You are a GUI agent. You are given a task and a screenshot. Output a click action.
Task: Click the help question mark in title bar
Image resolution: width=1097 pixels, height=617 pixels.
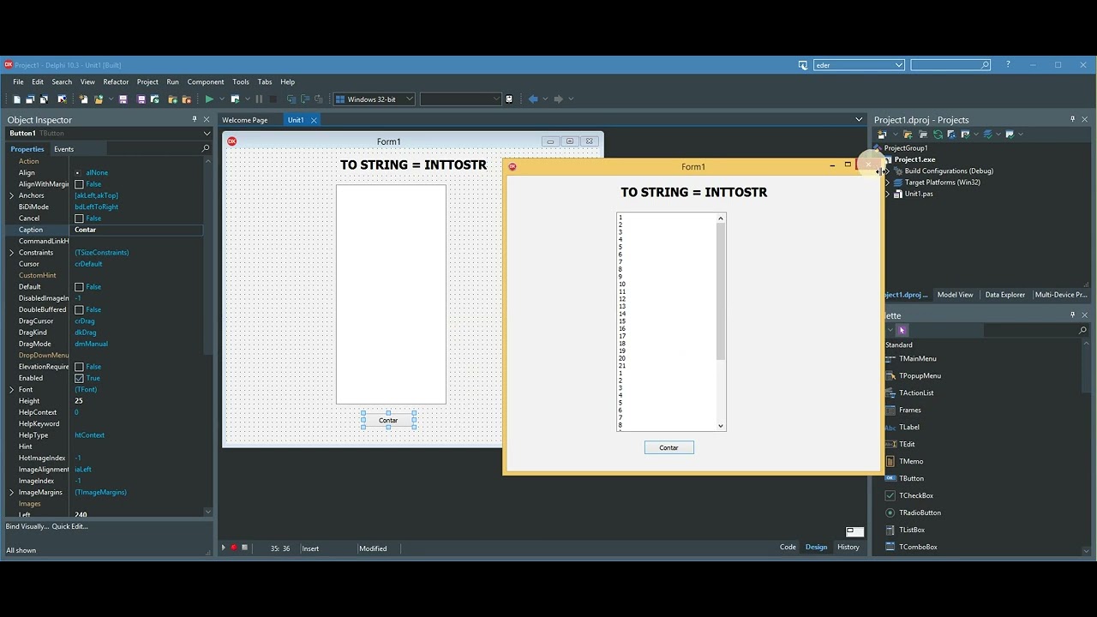click(1008, 64)
